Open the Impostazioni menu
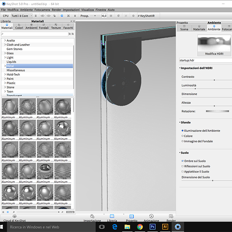 71,10
